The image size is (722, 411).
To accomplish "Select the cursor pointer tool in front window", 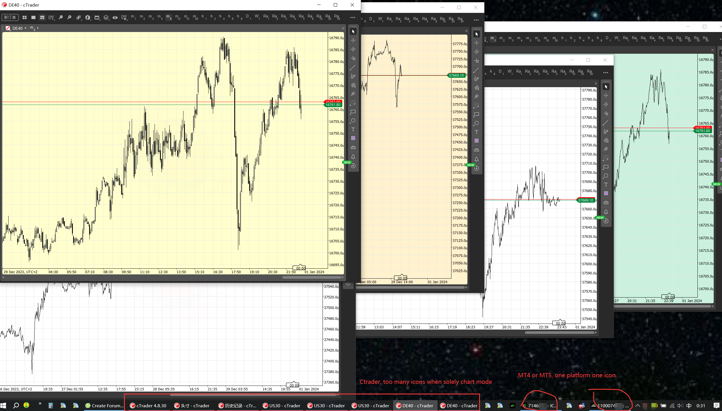I will pyautogui.click(x=353, y=31).
